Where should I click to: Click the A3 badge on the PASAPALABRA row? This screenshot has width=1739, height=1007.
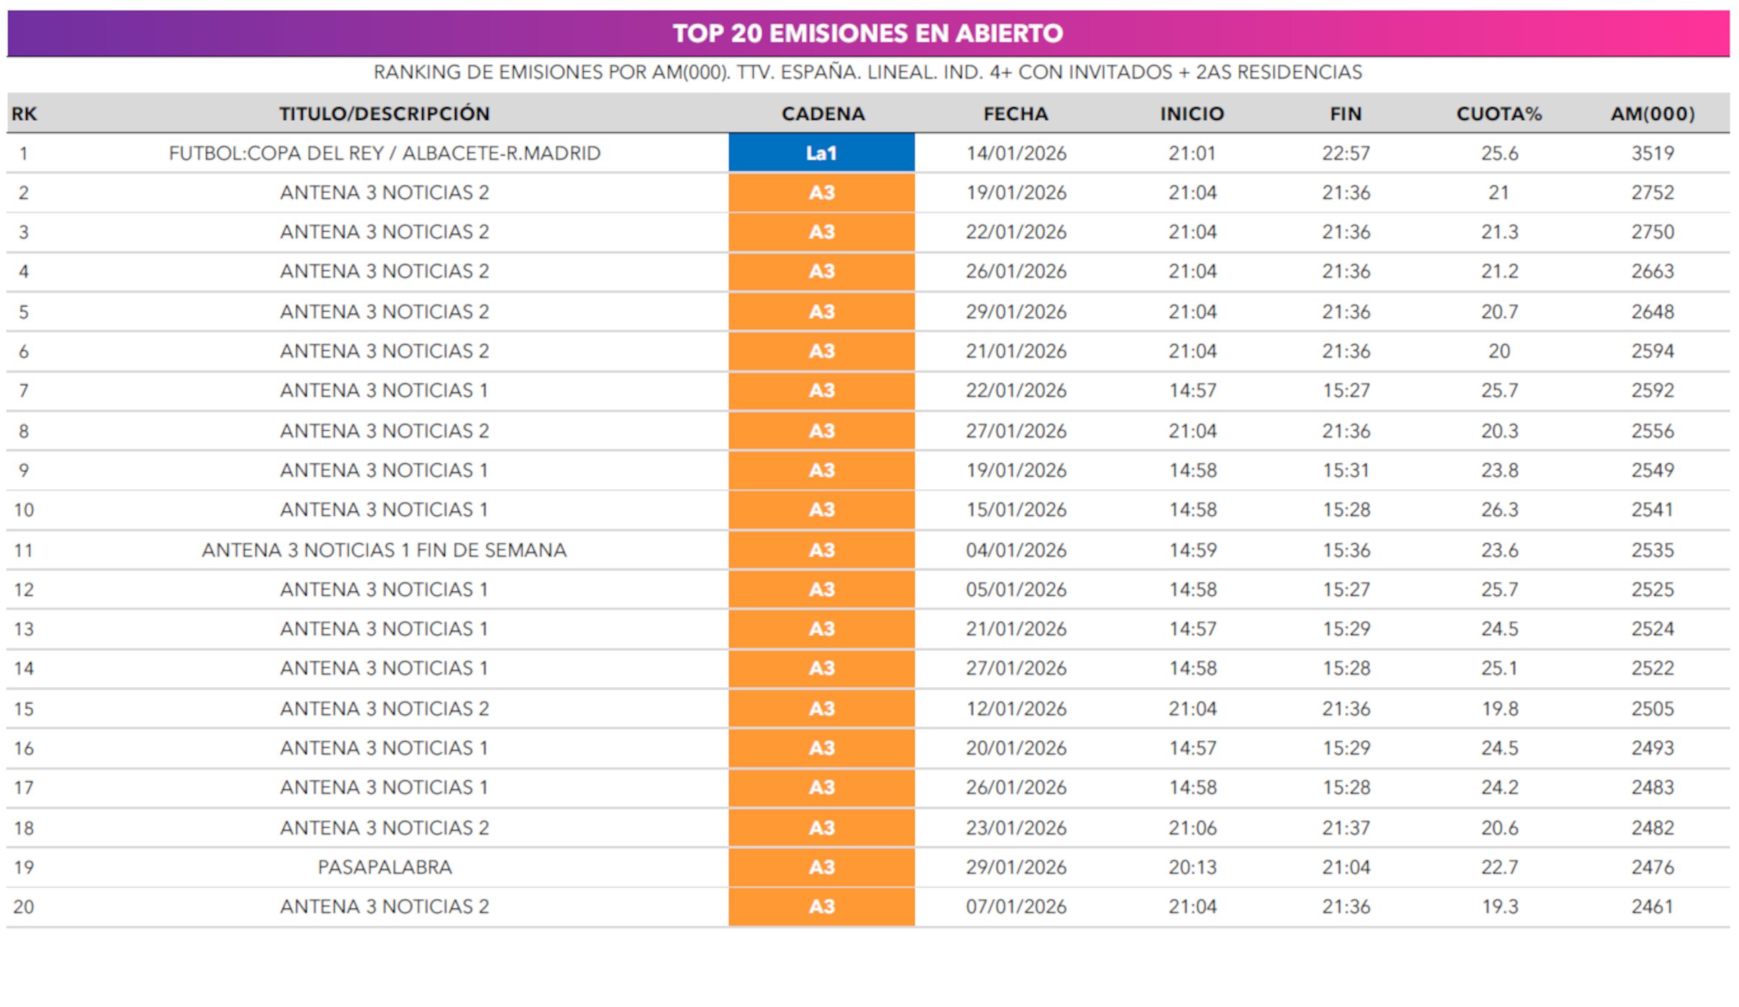point(821,867)
